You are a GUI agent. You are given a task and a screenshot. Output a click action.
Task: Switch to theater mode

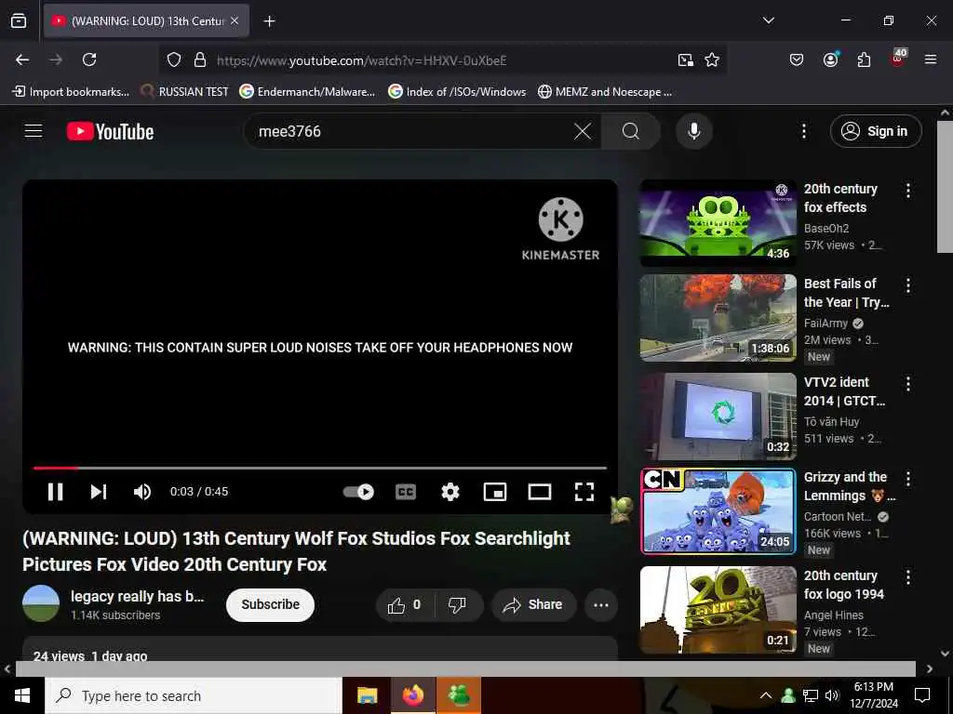pos(539,491)
